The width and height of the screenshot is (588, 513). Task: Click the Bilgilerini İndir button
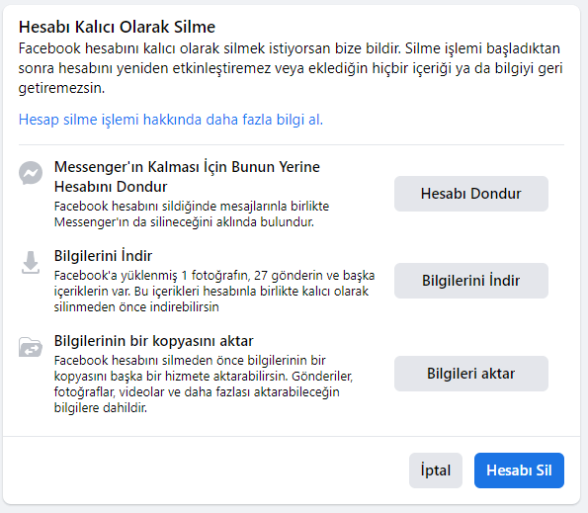471,281
